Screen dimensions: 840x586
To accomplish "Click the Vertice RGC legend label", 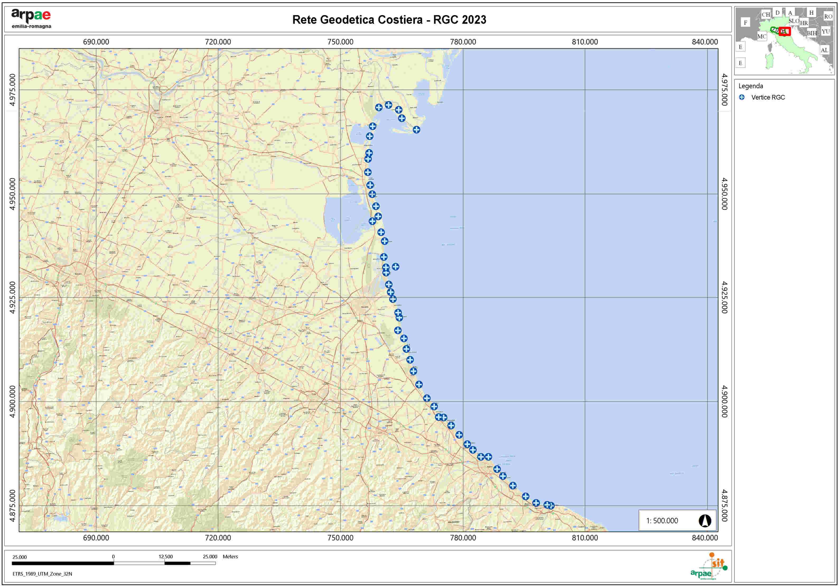I will (768, 97).
